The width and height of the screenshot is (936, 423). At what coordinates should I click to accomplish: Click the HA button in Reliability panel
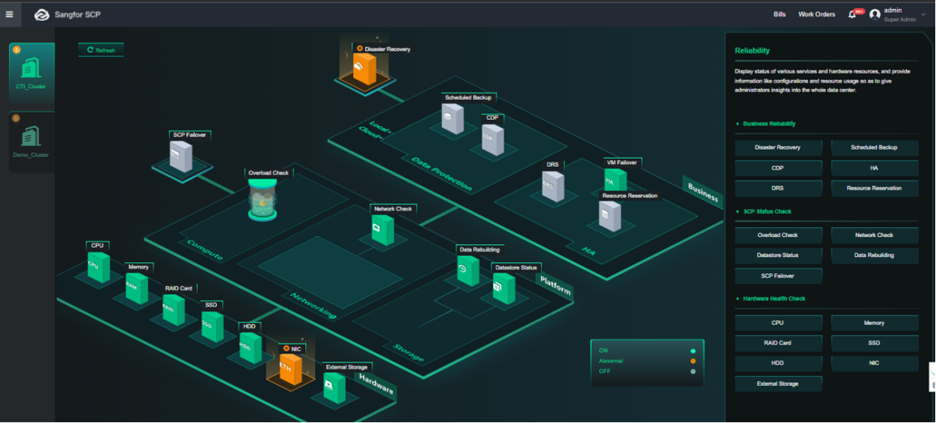tap(874, 168)
